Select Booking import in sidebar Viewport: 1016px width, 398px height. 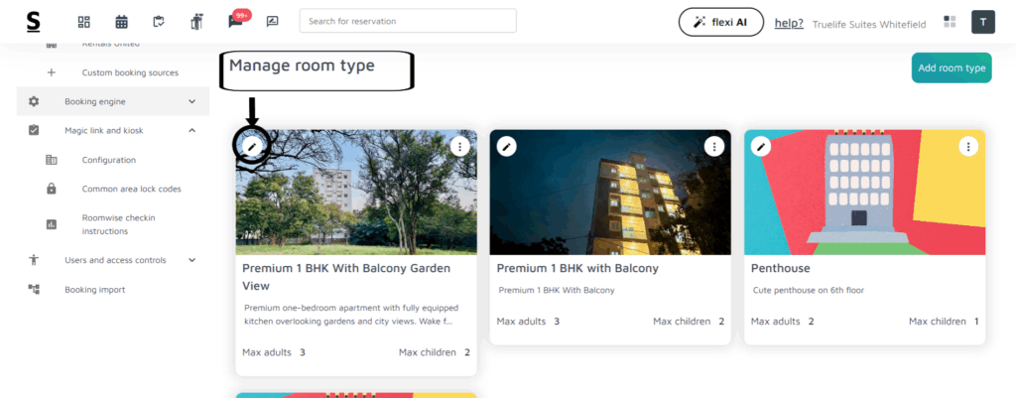[94, 289]
